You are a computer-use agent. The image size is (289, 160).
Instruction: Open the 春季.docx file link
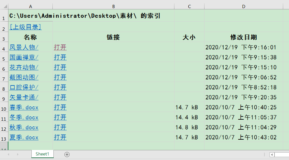[x=24, y=107]
